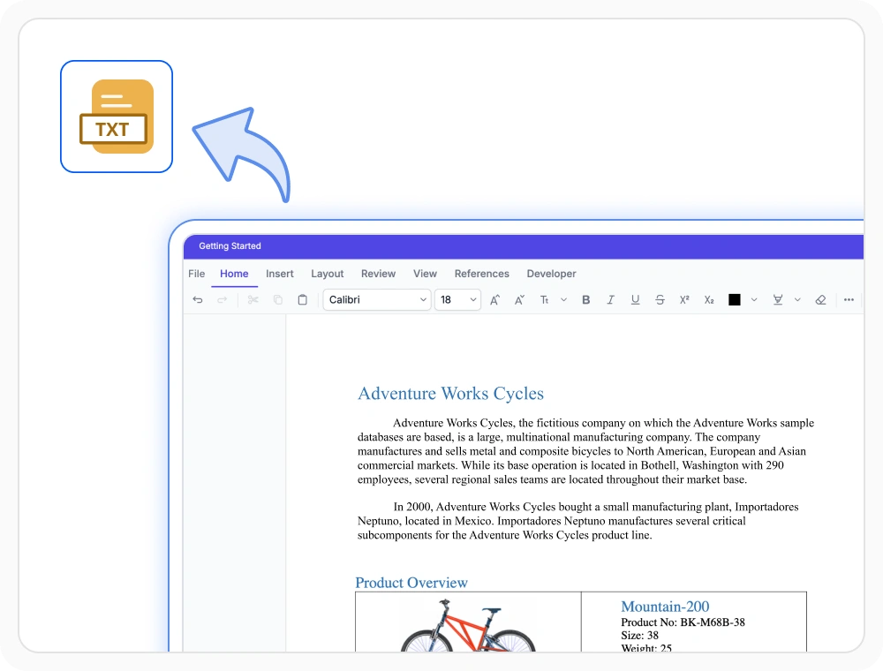Toggle Bold formatting
The height and width of the screenshot is (671, 883).
pyautogui.click(x=585, y=299)
